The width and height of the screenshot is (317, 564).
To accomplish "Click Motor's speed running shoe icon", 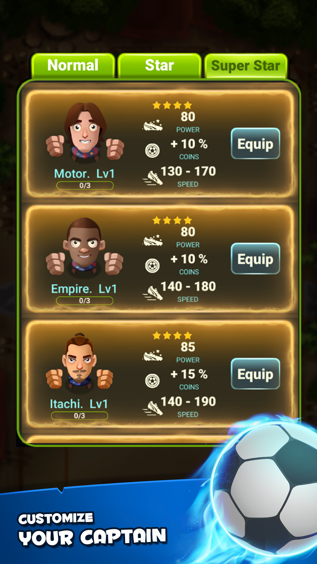I will click(153, 178).
